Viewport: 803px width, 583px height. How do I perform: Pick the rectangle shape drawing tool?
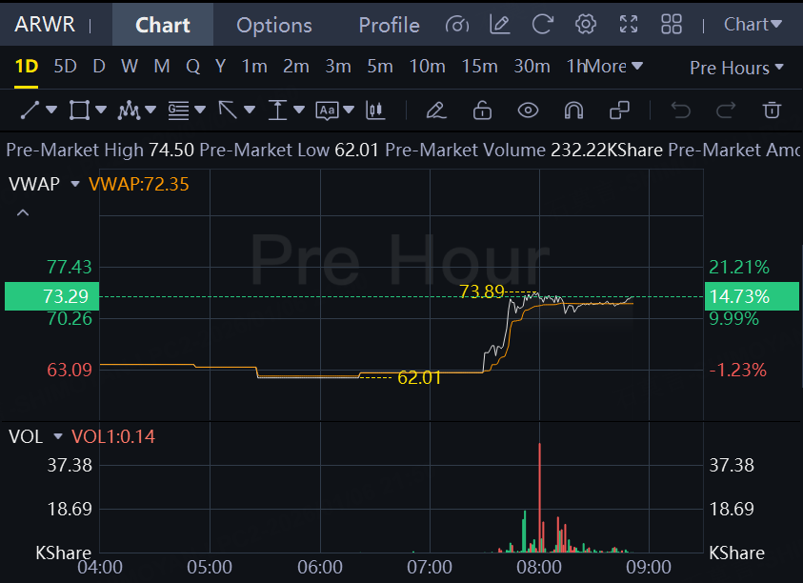click(x=80, y=111)
